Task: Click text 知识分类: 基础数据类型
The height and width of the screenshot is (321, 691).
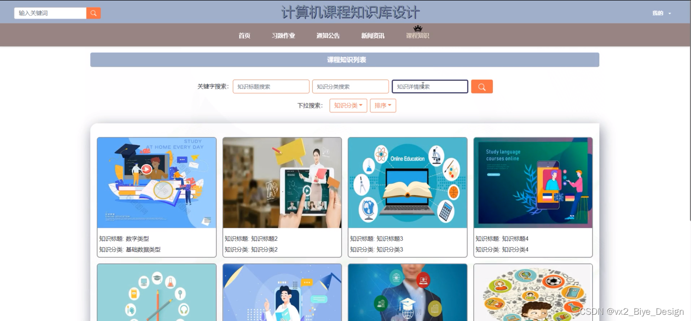Action: point(130,250)
